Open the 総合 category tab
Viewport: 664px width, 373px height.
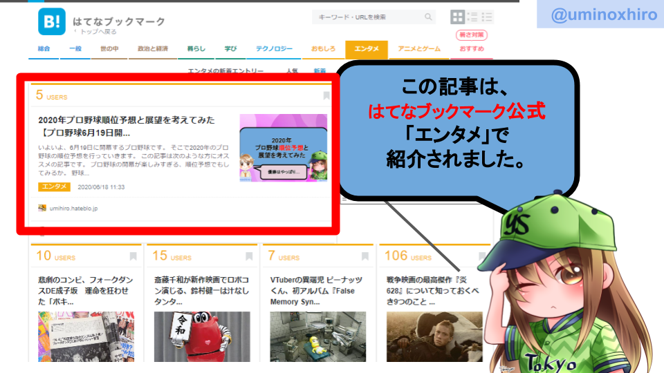(x=44, y=49)
